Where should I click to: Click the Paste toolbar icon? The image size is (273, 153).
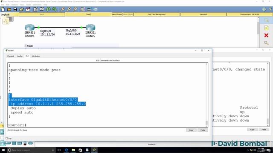pyautogui.click(x=42, y=9)
